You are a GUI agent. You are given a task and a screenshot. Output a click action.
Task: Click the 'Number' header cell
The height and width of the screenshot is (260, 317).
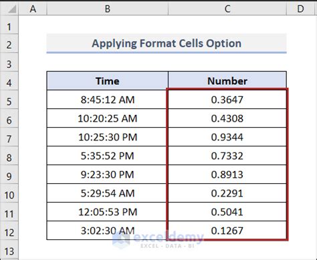(227, 81)
